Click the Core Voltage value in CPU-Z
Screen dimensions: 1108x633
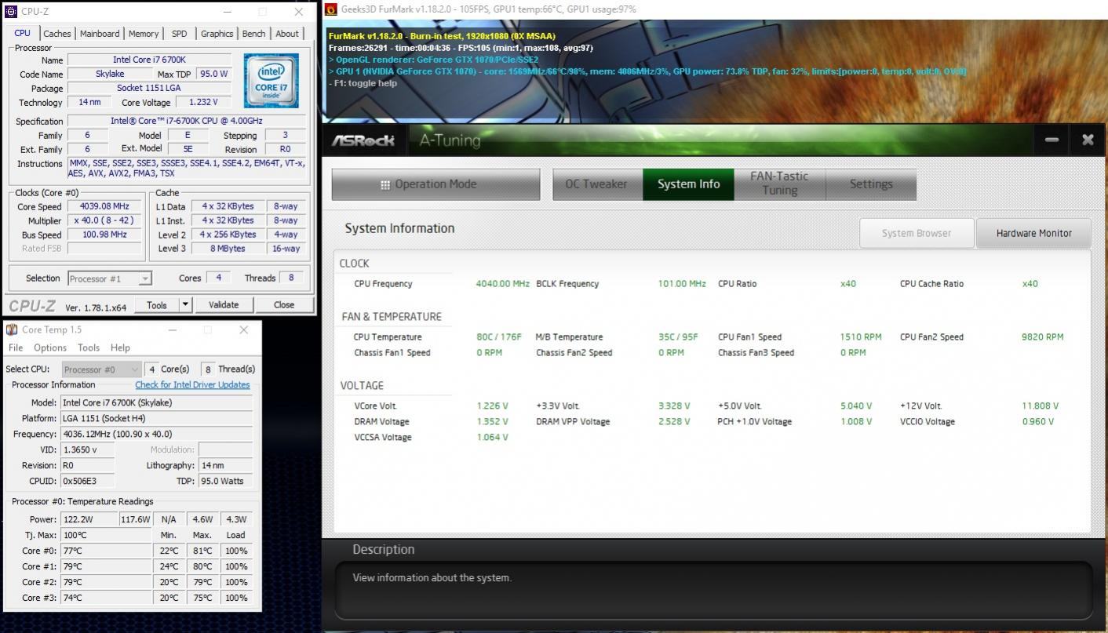(203, 102)
